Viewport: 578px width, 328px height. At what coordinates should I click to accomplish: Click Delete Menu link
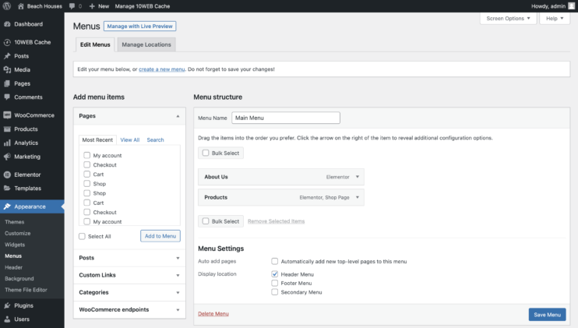point(213,314)
